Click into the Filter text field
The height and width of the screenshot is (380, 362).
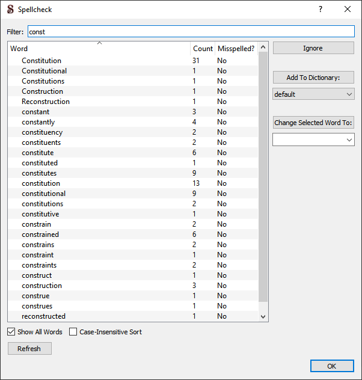tap(191, 32)
